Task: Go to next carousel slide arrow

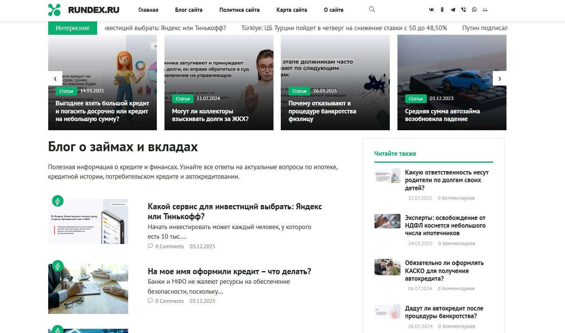Action: pos(500,79)
